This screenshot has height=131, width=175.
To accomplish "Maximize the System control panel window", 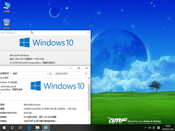I will click(x=79, y=68).
